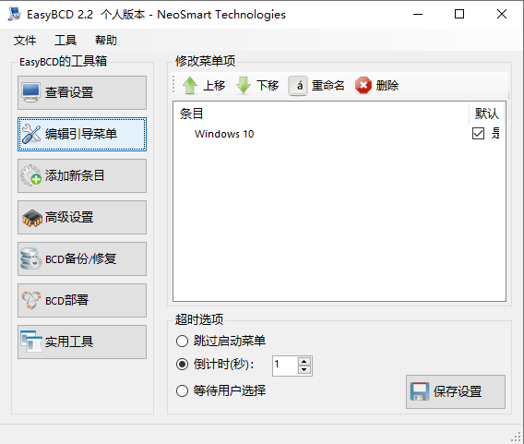The image size is (524, 444).
Task: Click the green 下移 down arrow icon
Action: tap(244, 86)
